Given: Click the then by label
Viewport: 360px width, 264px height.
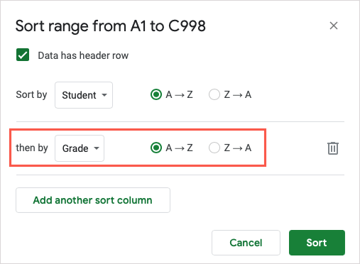Looking at the screenshot, I should [32, 148].
